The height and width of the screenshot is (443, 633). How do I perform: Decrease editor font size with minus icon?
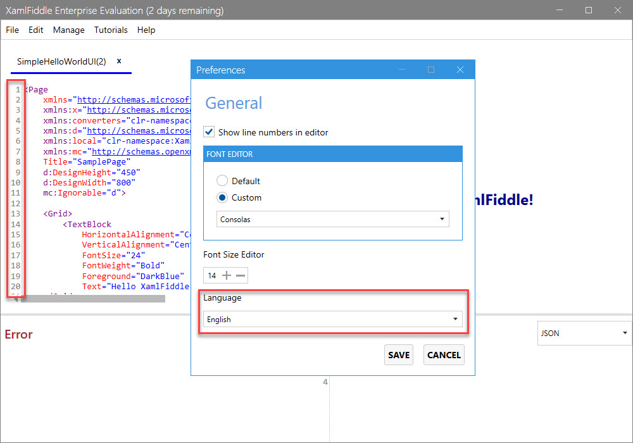(x=241, y=275)
